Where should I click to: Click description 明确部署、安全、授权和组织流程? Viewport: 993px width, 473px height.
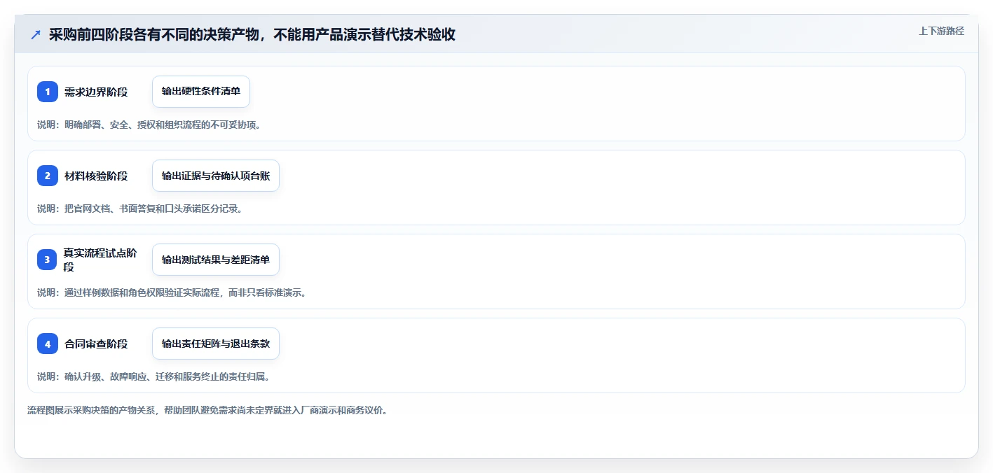149,125
